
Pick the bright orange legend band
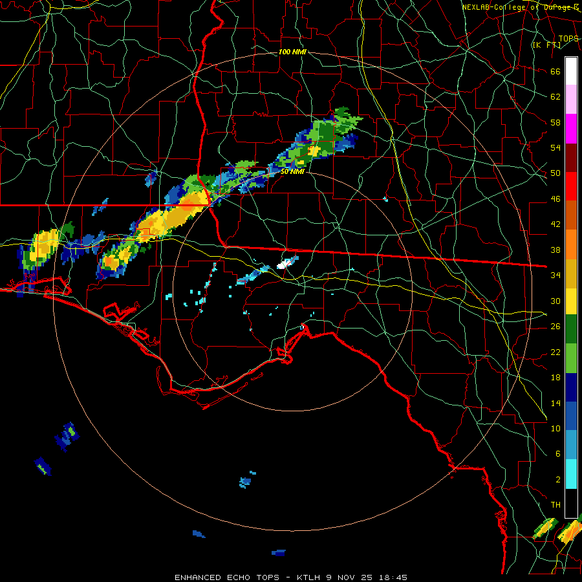pos(571,244)
